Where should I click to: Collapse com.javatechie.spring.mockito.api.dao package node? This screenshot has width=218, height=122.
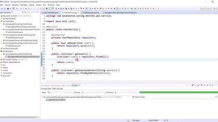click(1, 35)
